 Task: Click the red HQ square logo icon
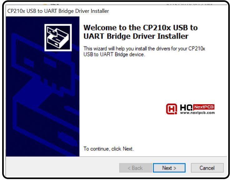(x=172, y=109)
